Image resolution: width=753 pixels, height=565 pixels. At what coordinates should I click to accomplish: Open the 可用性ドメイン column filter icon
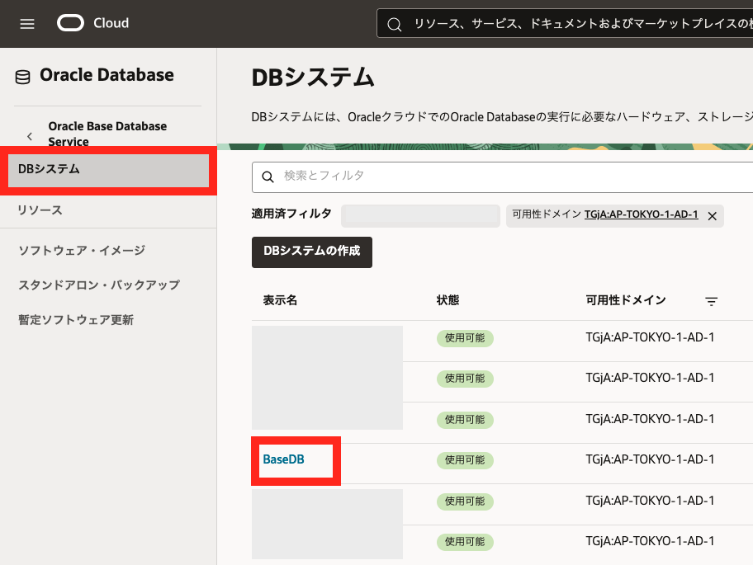point(711,301)
